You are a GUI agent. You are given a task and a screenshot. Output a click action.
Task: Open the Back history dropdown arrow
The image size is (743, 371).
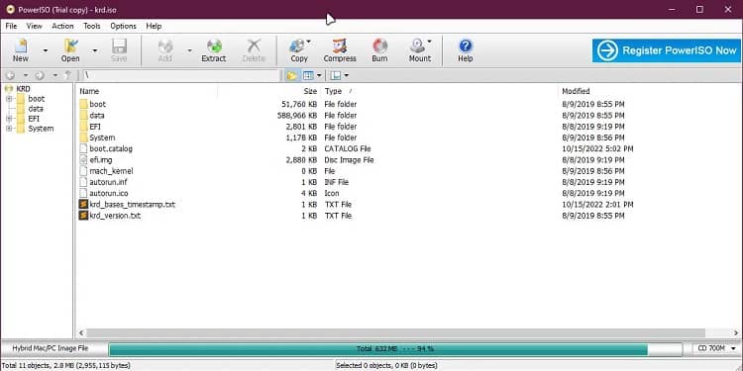coord(26,76)
